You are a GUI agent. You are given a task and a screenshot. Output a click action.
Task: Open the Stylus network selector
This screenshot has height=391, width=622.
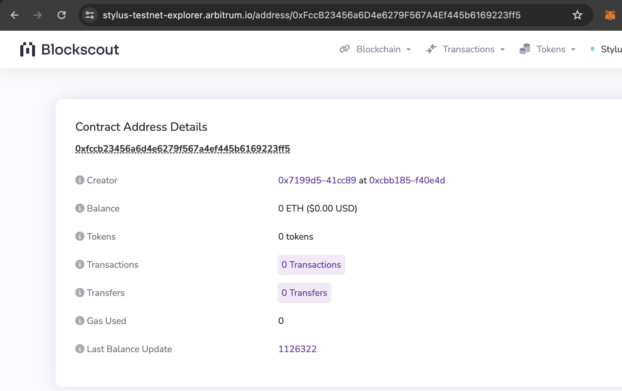[606, 49]
